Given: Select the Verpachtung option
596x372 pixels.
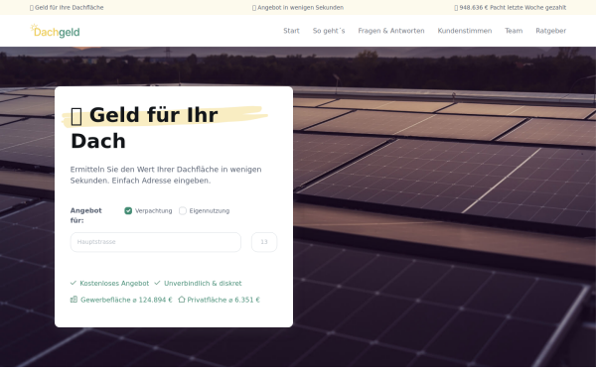Looking at the screenshot, I should pyautogui.click(x=128, y=210).
